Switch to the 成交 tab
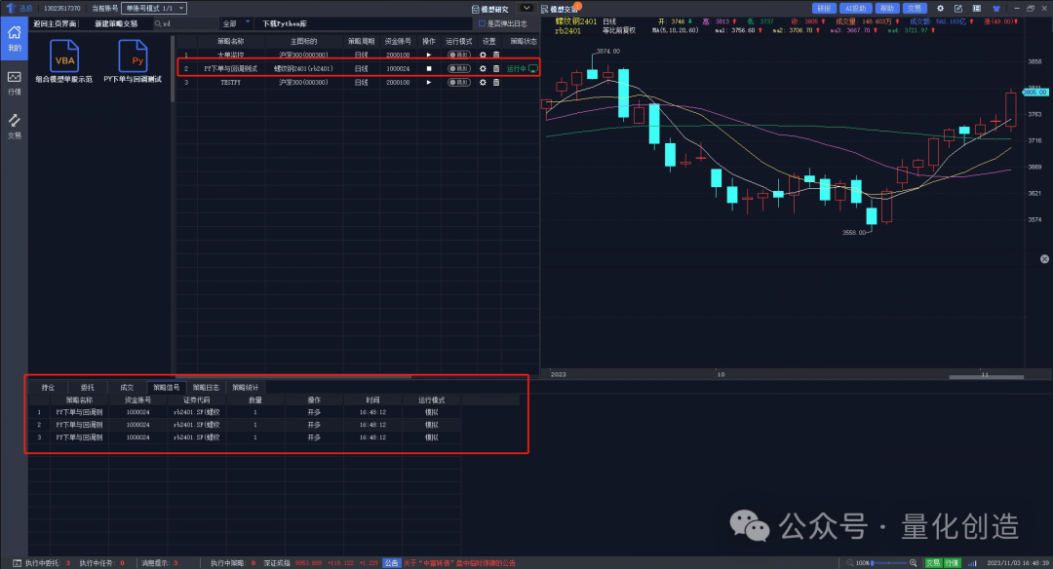The width and height of the screenshot is (1053, 569). click(x=127, y=387)
